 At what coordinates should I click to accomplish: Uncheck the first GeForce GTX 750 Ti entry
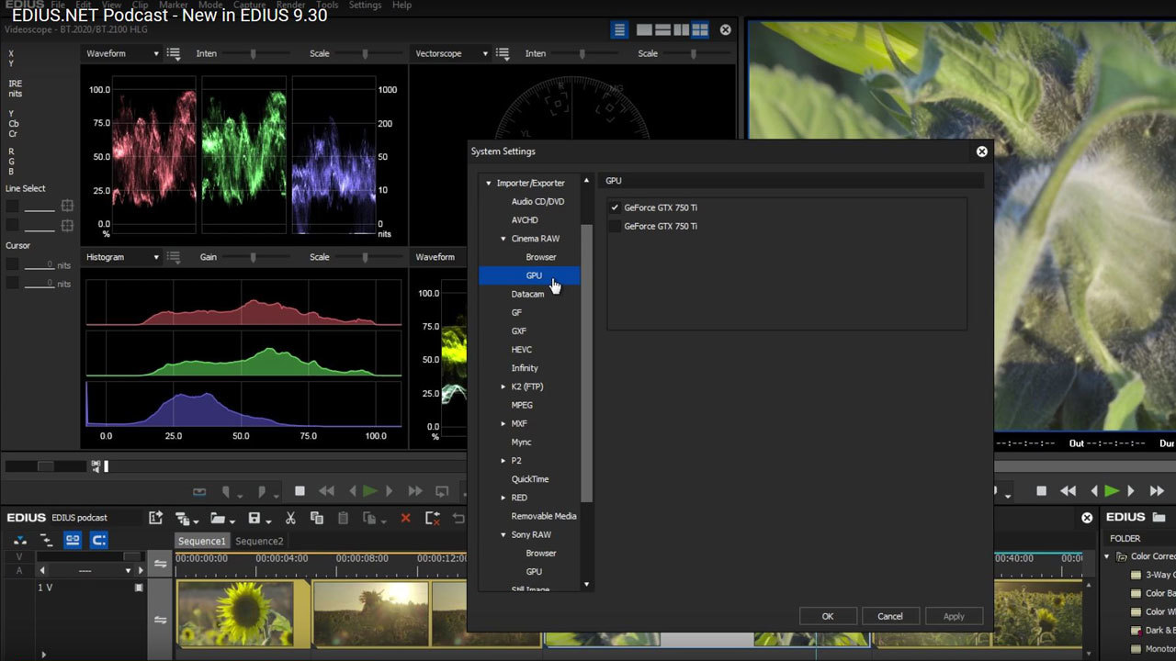[615, 207]
